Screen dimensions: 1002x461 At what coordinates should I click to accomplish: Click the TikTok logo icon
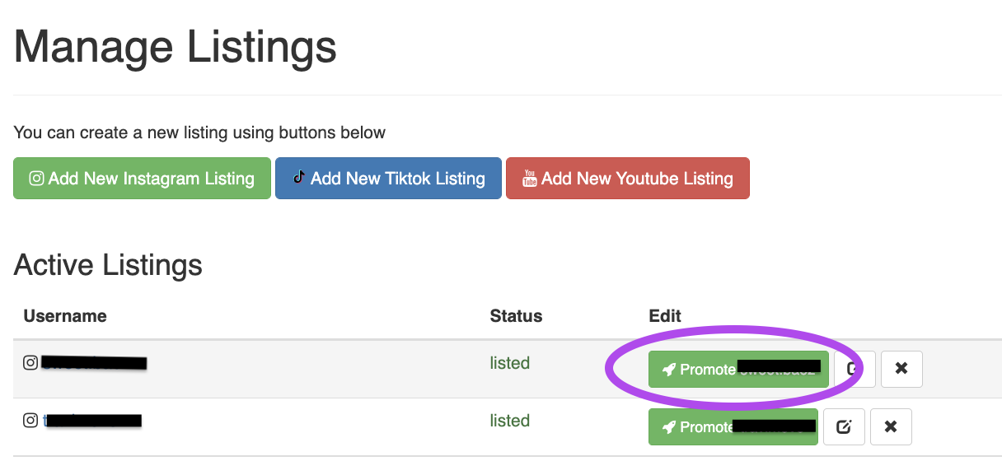[299, 177]
